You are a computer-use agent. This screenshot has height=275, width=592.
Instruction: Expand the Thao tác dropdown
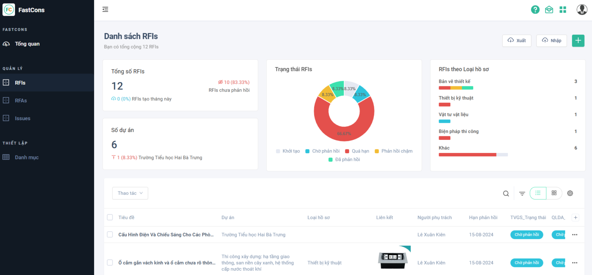tap(130, 193)
